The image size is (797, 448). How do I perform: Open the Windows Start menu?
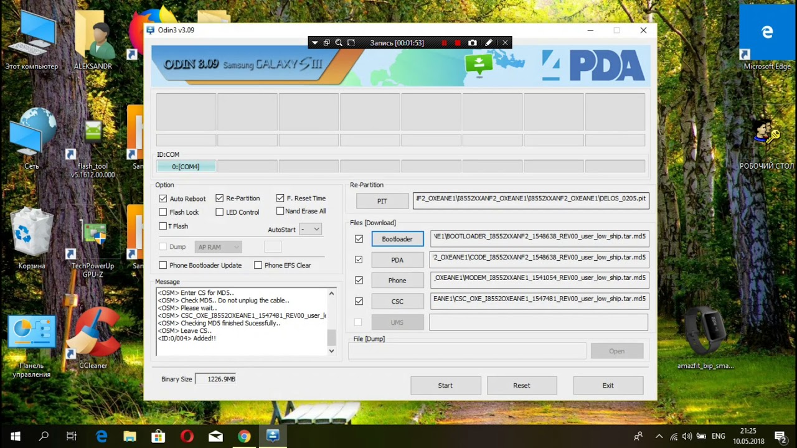pos(15,436)
